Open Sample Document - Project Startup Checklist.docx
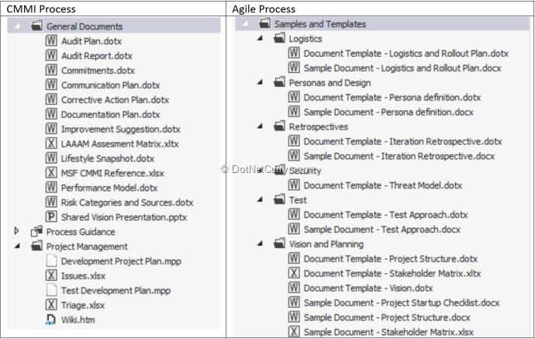The image size is (535, 339). (402, 303)
